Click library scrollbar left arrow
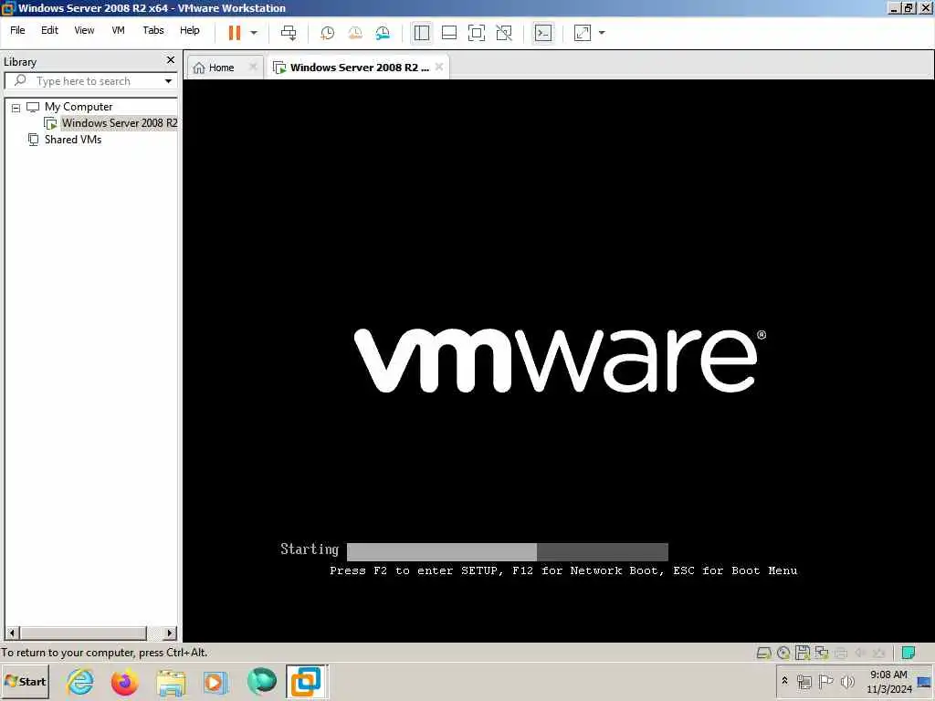 [x=13, y=633]
